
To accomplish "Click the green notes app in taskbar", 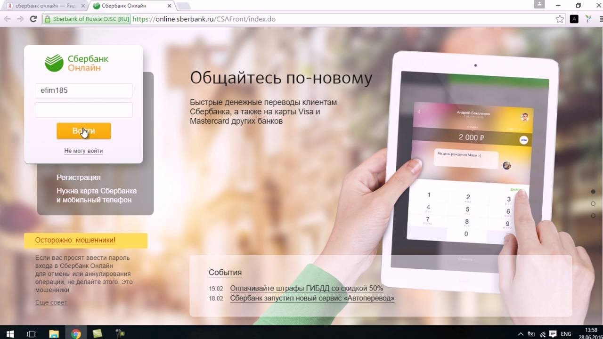I will tap(97, 334).
